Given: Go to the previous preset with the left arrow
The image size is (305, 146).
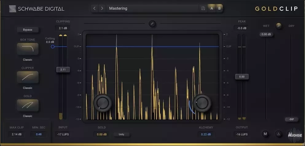Looking at the screenshot, I should [x=95, y=9].
